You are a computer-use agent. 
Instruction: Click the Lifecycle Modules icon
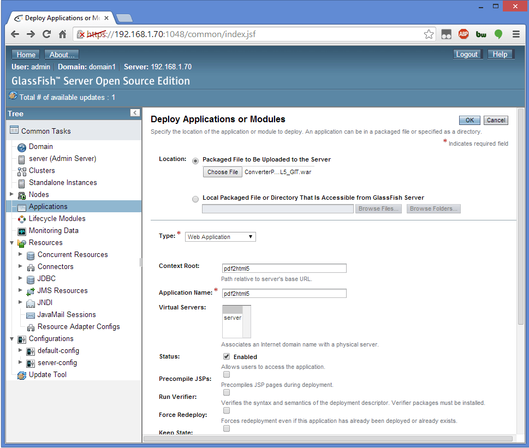pos(22,219)
